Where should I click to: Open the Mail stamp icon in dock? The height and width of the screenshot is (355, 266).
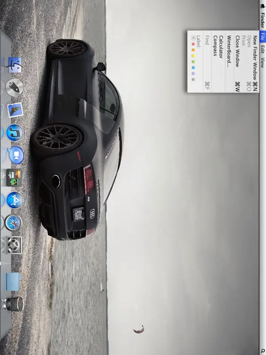(x=15, y=110)
